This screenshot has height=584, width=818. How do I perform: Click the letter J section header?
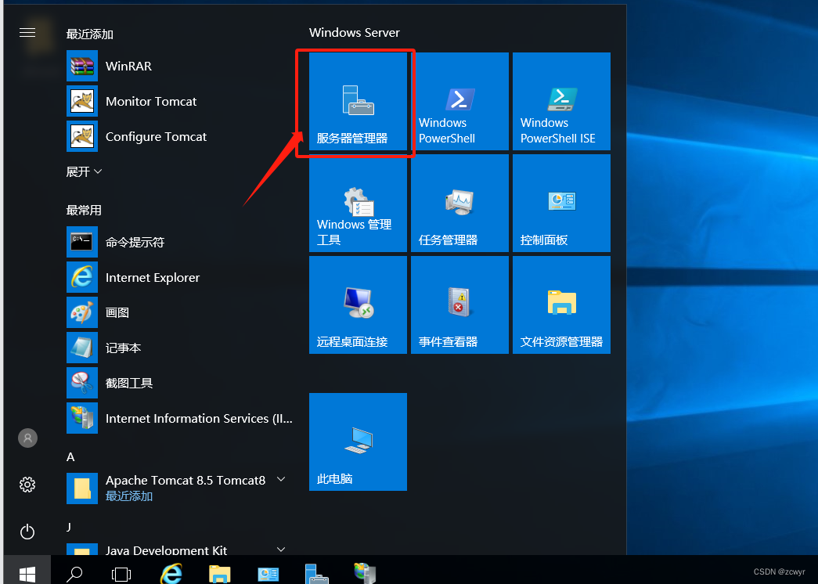coord(69,527)
